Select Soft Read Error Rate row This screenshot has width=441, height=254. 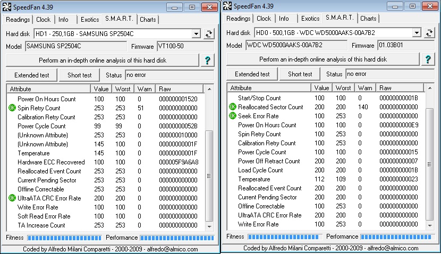(x=106, y=216)
